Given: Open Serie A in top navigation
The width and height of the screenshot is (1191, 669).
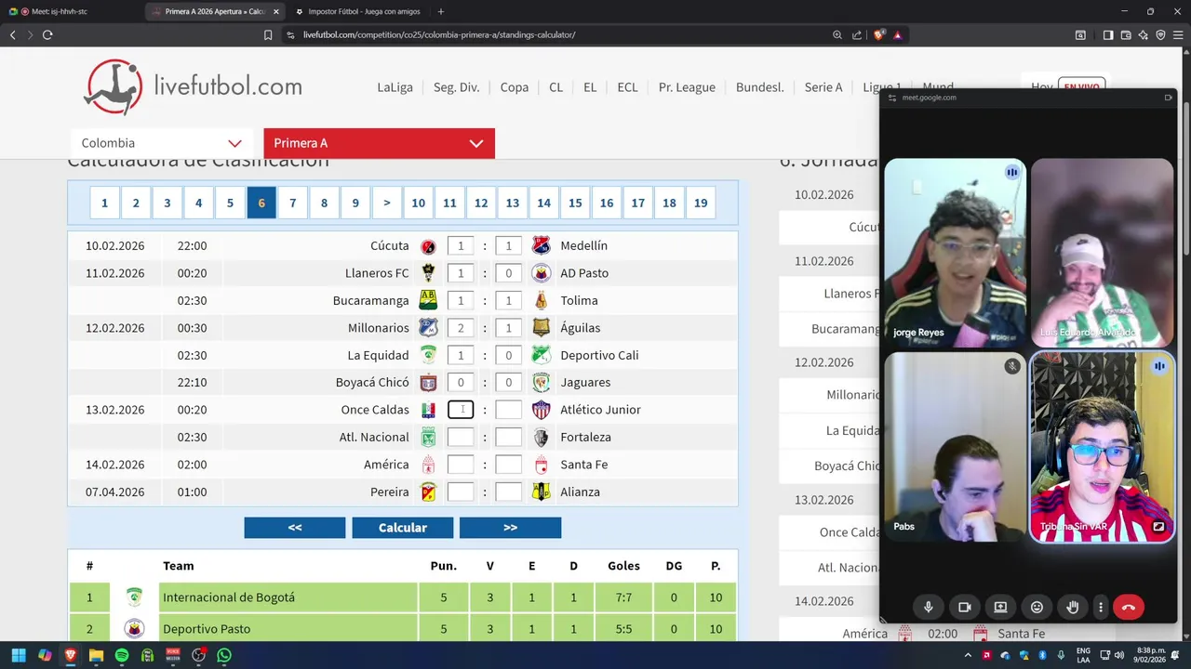Looking at the screenshot, I should tap(823, 87).
